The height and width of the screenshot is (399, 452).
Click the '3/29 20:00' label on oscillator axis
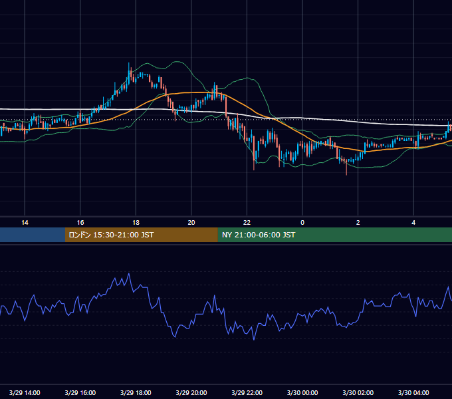click(191, 392)
